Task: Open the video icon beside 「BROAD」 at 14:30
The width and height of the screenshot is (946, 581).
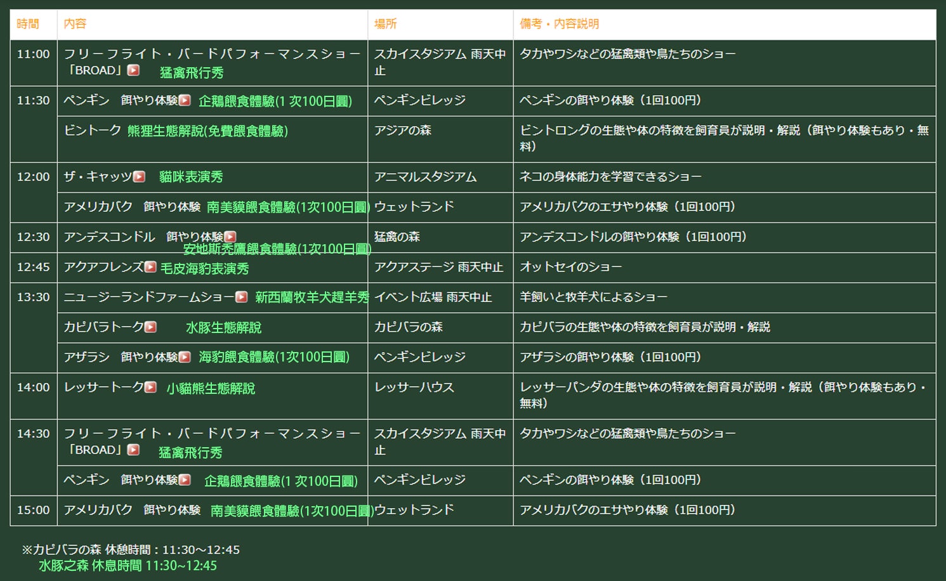Action: pos(133,450)
